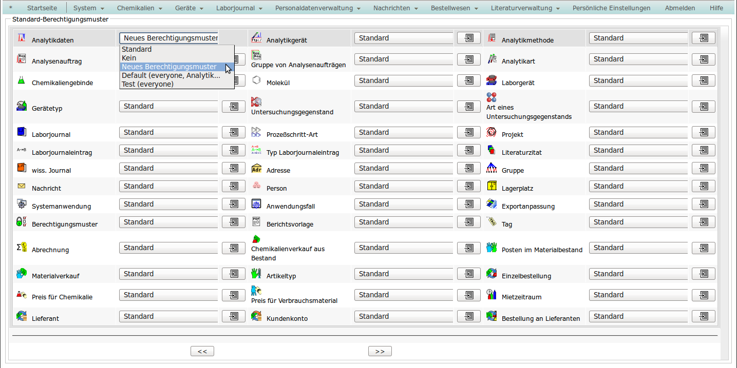This screenshot has height=368, width=737.
Task: Expand the Person permission pattern dropdown
Action: click(403, 186)
